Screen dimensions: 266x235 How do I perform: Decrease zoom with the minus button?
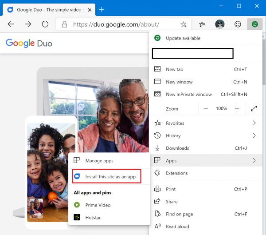tap(206, 108)
